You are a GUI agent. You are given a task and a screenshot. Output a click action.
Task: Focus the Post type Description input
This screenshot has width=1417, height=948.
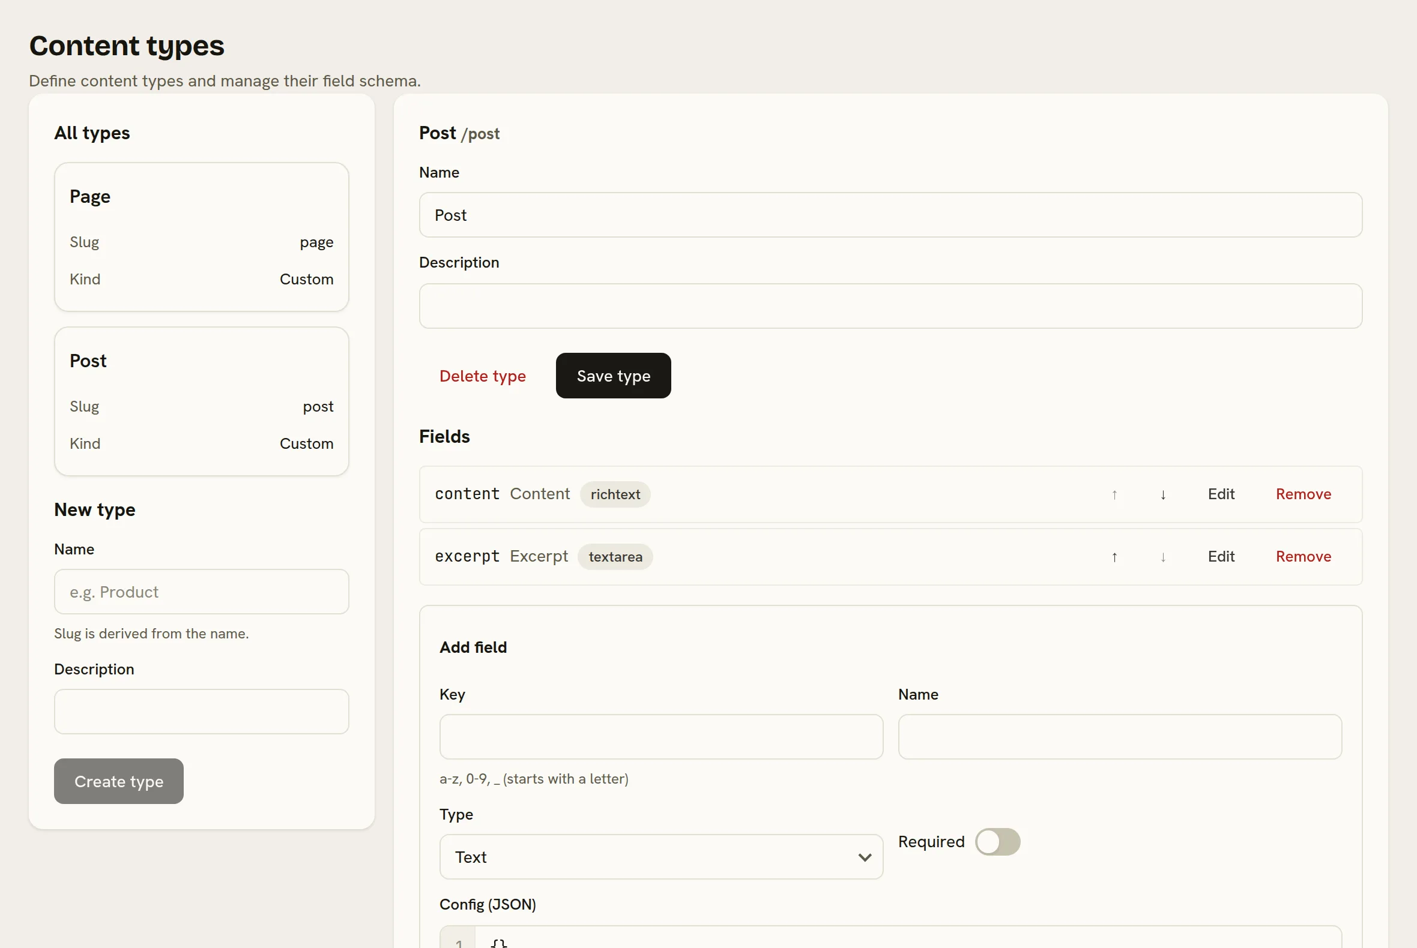pyautogui.click(x=890, y=307)
